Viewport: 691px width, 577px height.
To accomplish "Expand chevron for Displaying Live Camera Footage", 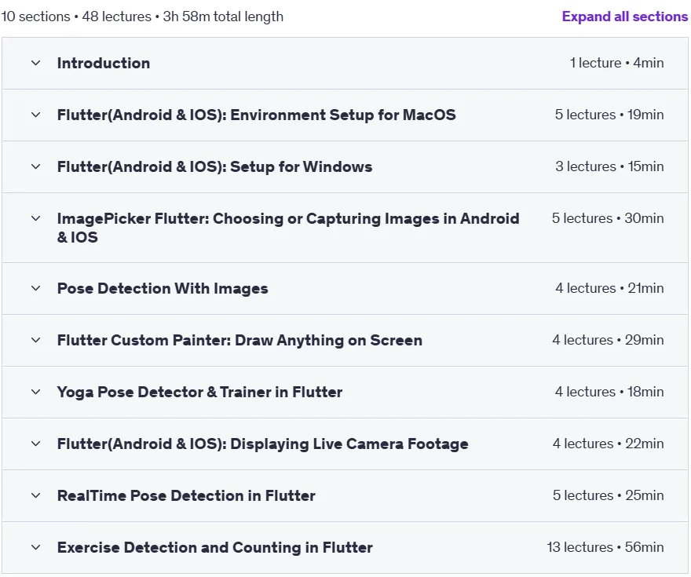I will coord(35,444).
